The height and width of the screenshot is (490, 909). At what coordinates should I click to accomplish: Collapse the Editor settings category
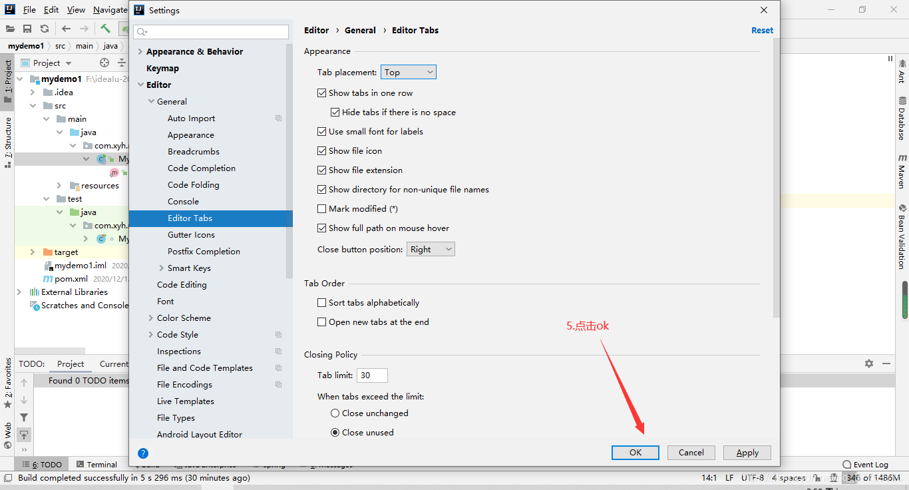(140, 85)
